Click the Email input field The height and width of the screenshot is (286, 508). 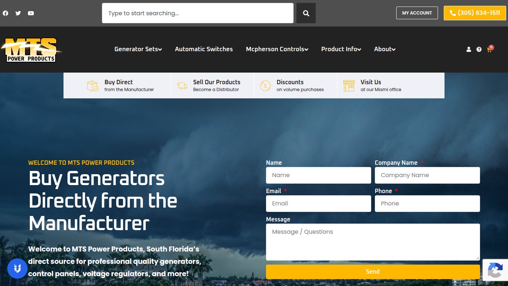point(319,204)
